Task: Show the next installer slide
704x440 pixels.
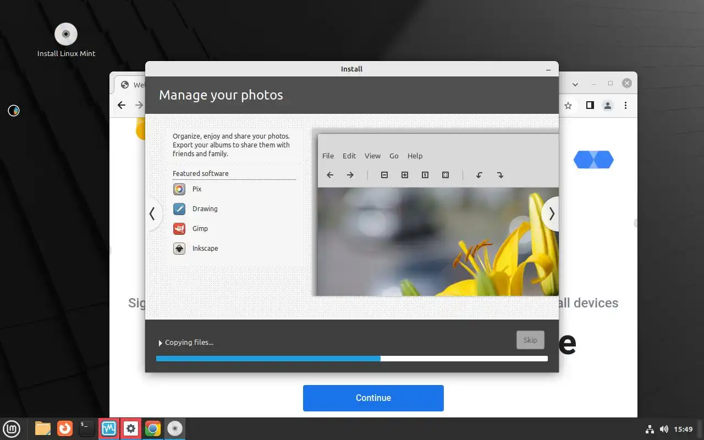Action: pos(551,214)
